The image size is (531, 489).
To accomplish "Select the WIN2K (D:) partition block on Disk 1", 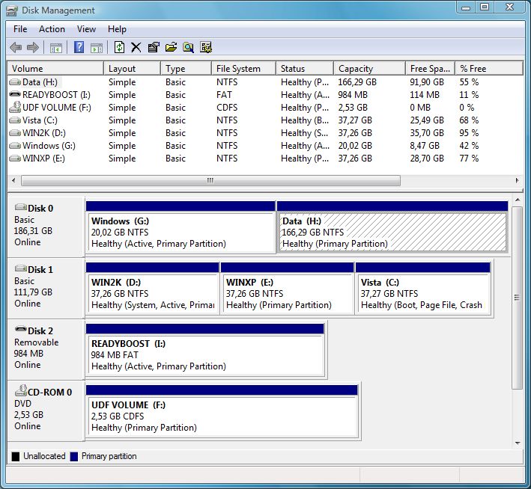I will [x=152, y=288].
